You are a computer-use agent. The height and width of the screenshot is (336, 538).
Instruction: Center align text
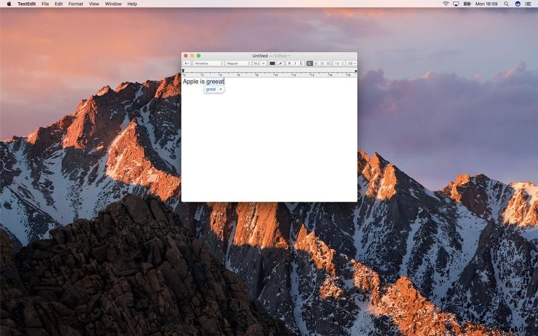tap(316, 63)
